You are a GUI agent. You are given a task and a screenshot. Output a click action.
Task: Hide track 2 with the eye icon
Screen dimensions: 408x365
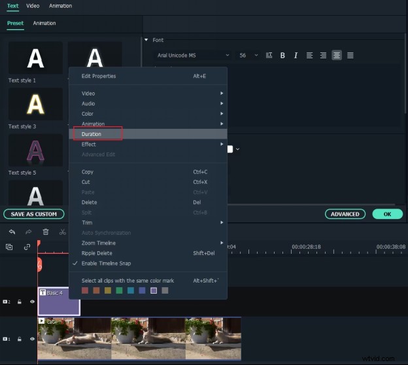click(32, 302)
